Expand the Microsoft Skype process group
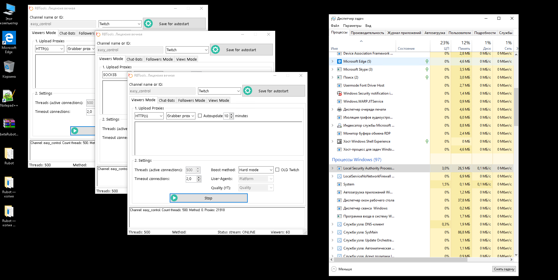The height and width of the screenshot is (280, 558). click(332, 69)
